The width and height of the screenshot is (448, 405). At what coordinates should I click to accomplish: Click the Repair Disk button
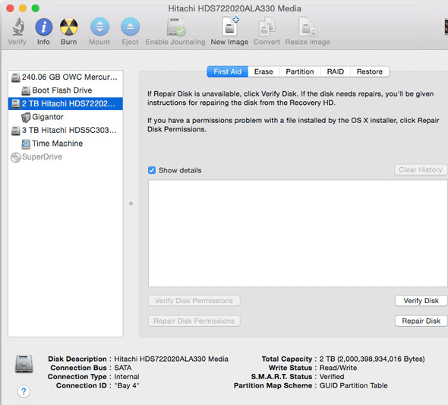pos(421,321)
